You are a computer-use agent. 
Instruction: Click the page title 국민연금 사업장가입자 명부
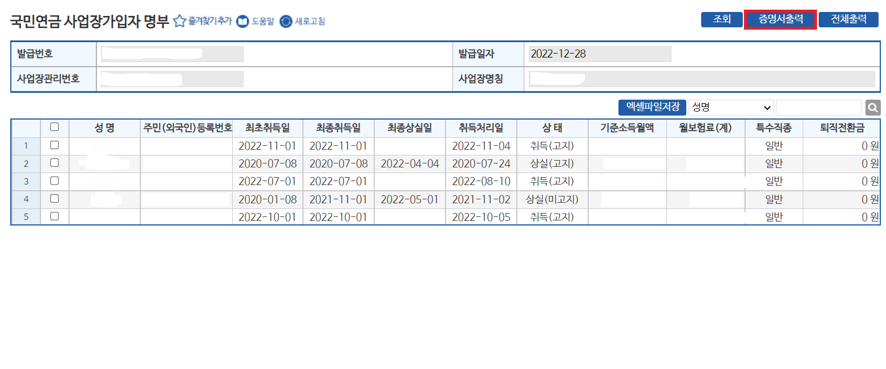click(x=90, y=22)
